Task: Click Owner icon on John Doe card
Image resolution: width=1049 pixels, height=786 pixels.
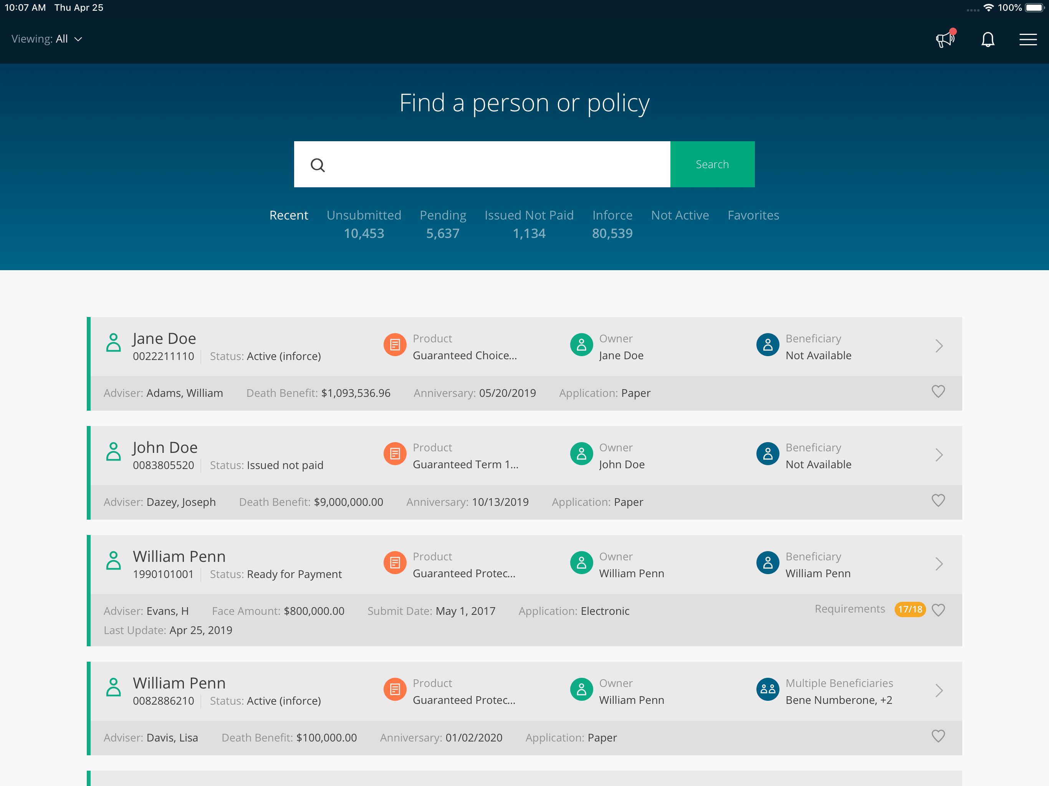Action: tap(581, 454)
